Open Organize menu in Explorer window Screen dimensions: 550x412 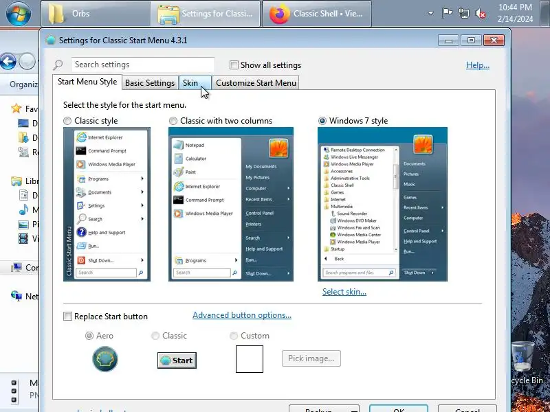pos(23,84)
